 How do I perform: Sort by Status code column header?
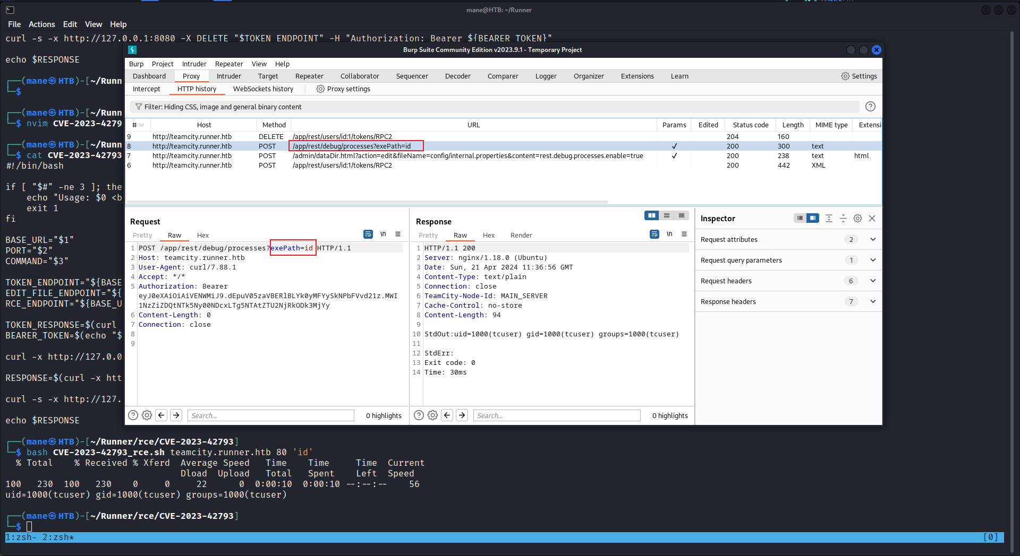click(x=751, y=125)
